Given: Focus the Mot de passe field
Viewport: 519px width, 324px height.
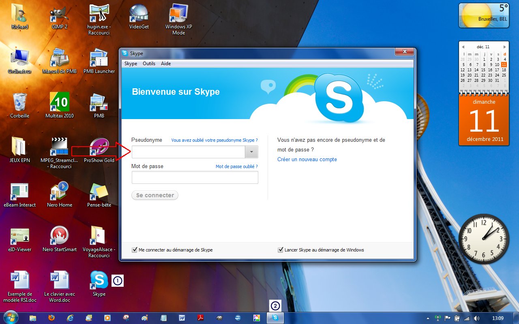Looking at the screenshot, I should [x=195, y=178].
